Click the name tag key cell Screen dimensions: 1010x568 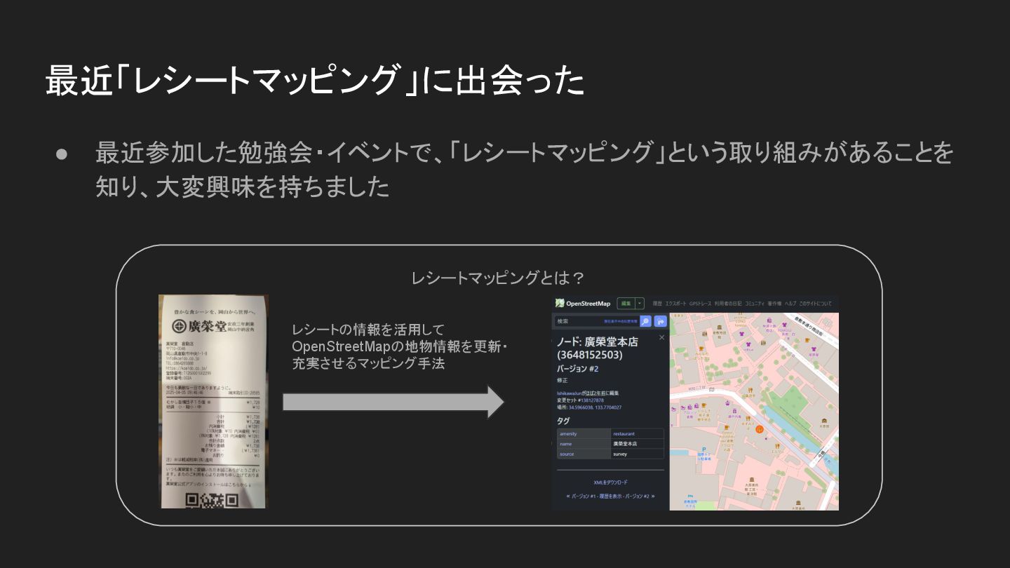click(x=584, y=444)
